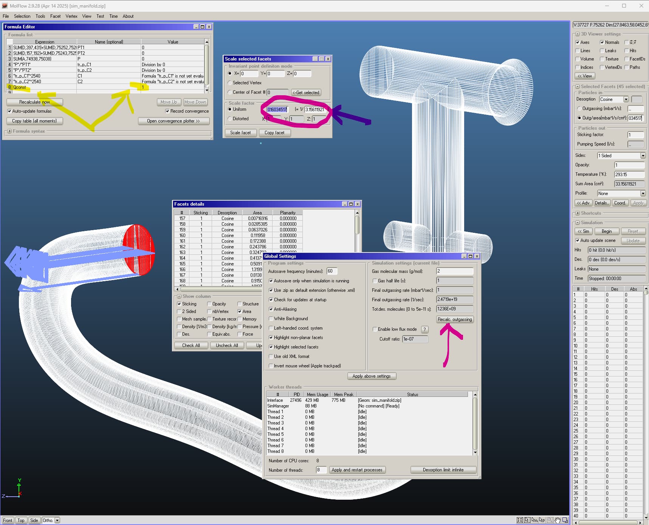
Task: Select the Outgassing (mbar*l/s) radio button
Action: (579, 108)
